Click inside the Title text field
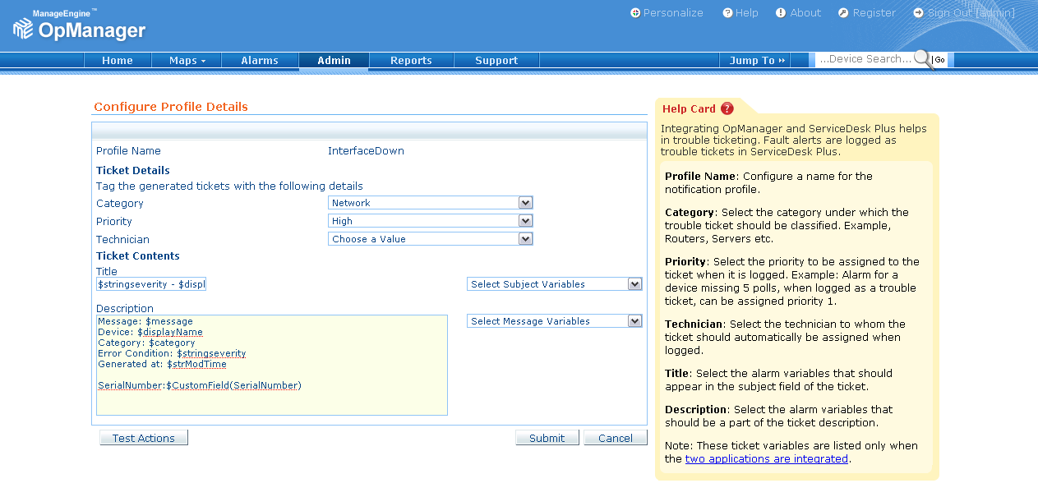Viewport: 1038px width, 497px height. coord(151,284)
